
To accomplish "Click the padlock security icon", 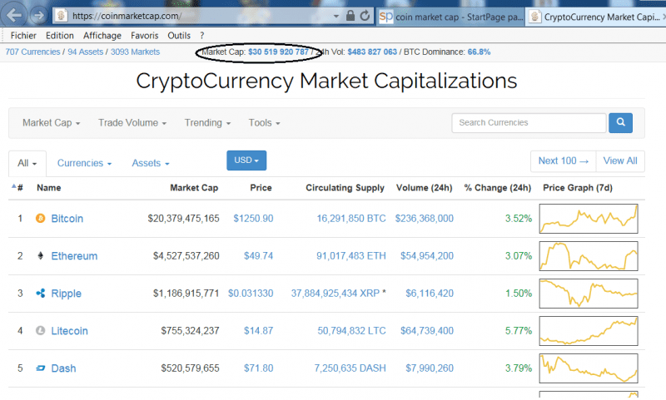I will pyautogui.click(x=350, y=16).
